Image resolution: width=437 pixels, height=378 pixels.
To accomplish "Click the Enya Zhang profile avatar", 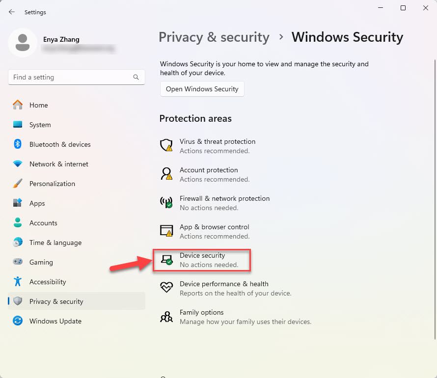I will pos(22,42).
